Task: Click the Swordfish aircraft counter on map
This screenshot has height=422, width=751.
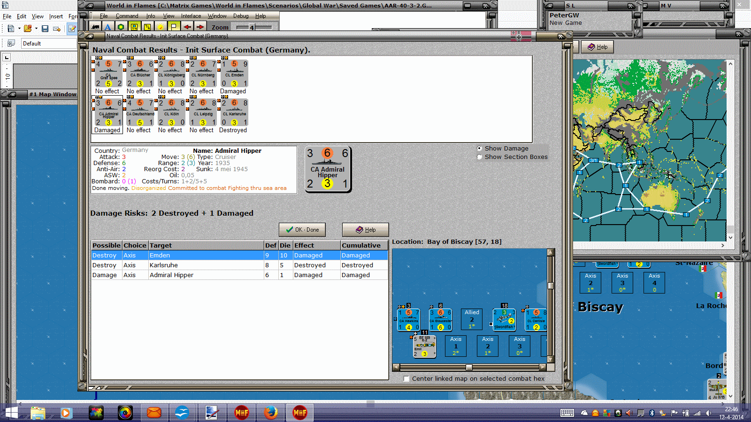Action: (504, 320)
